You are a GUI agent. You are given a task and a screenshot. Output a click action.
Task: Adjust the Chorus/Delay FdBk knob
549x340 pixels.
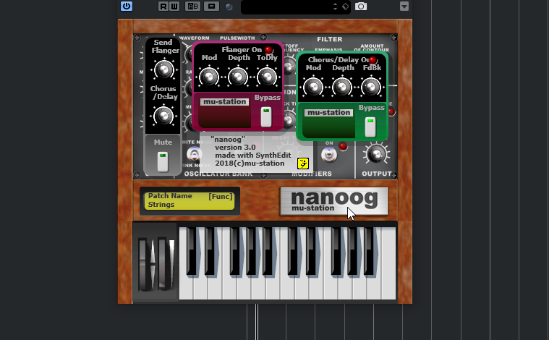(x=371, y=88)
